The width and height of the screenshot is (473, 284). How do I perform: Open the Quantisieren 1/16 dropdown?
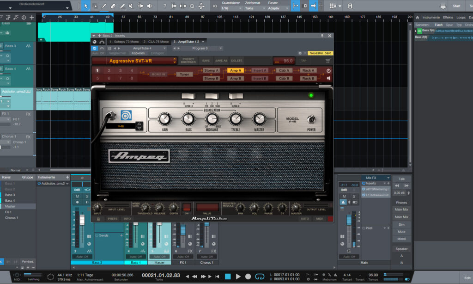click(x=231, y=8)
